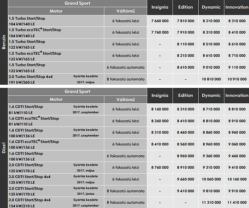
Task: Select the Edition column header in Benzin table
Action: click(x=185, y=7)
